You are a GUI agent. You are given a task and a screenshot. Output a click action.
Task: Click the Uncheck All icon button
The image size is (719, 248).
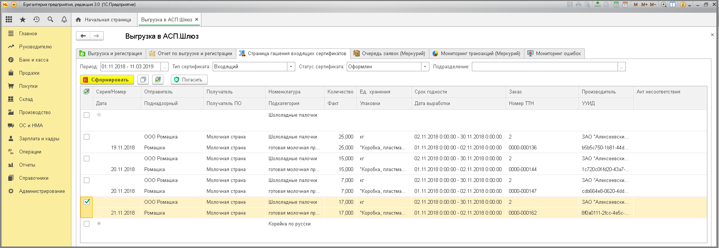click(x=143, y=80)
